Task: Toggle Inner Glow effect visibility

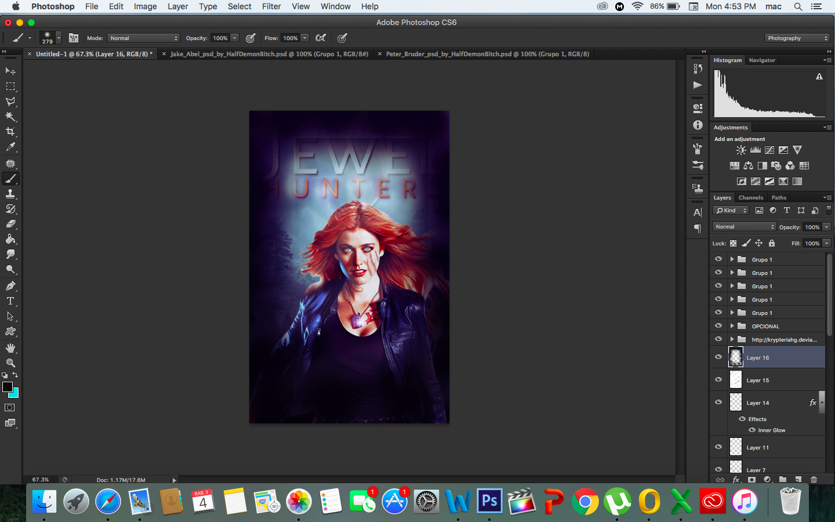Action: pyautogui.click(x=752, y=430)
